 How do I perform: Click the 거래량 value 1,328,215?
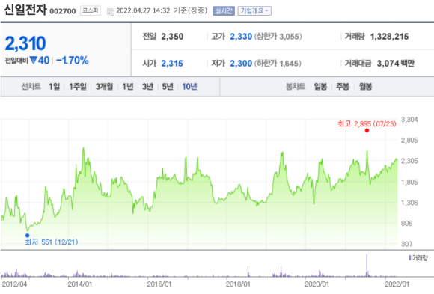click(x=389, y=37)
